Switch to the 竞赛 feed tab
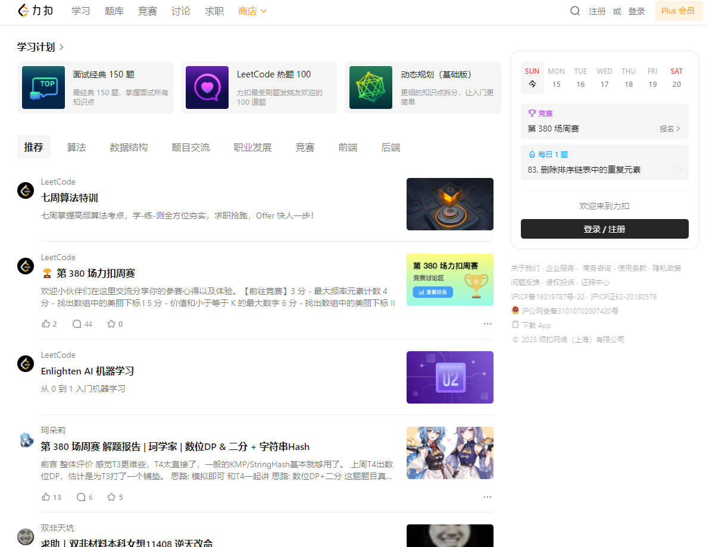709x547 pixels. tap(305, 148)
